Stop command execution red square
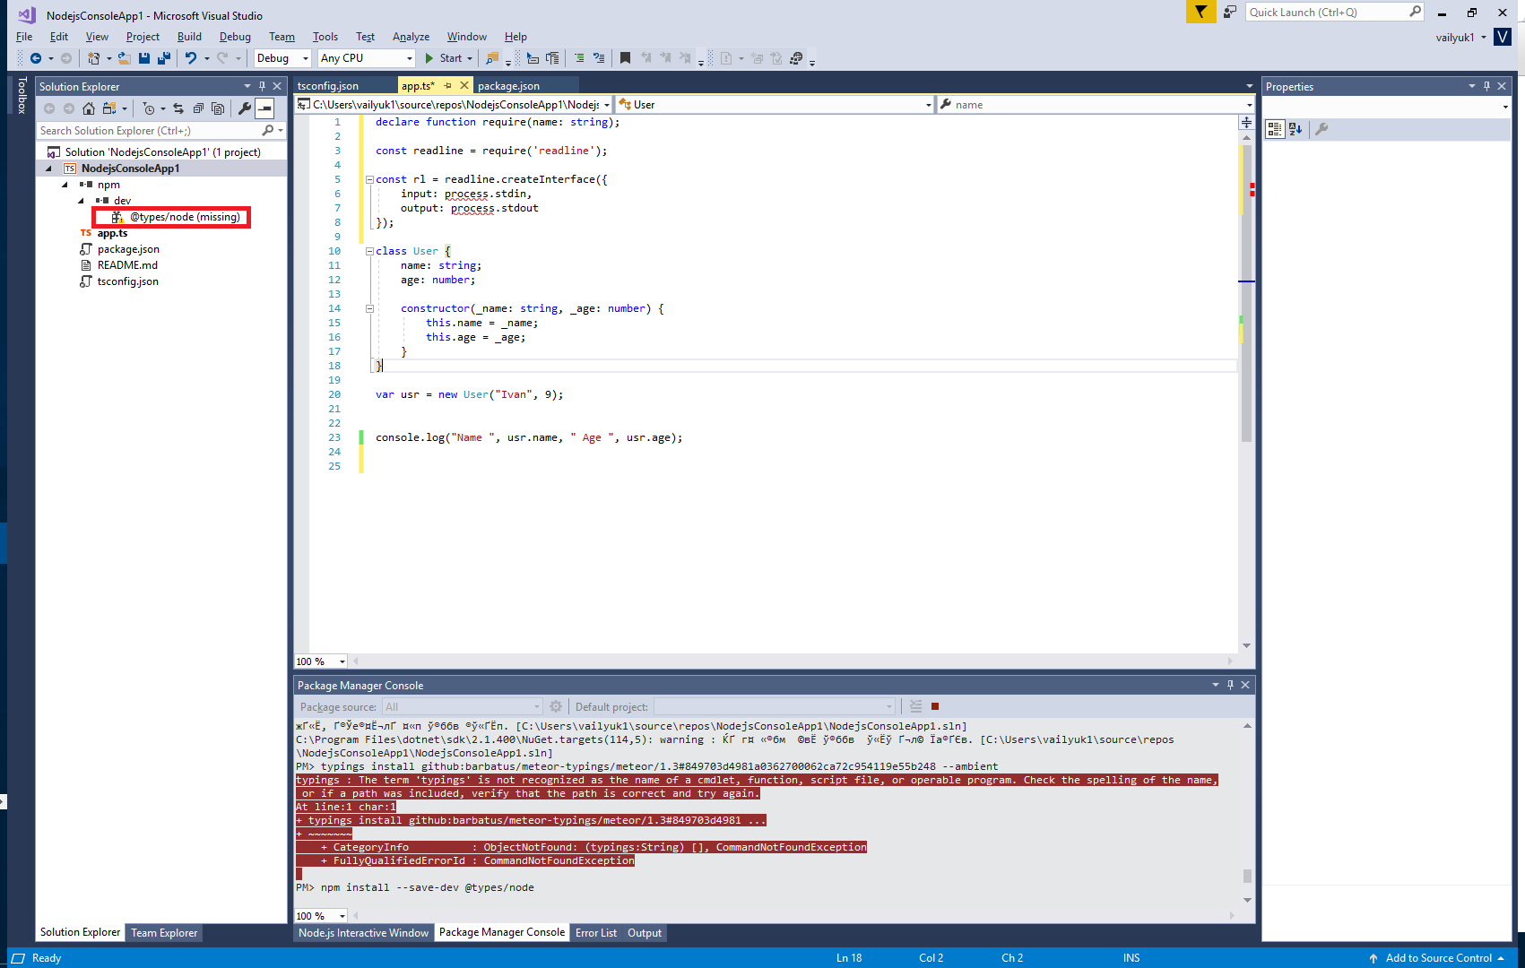The image size is (1525, 968). [935, 706]
